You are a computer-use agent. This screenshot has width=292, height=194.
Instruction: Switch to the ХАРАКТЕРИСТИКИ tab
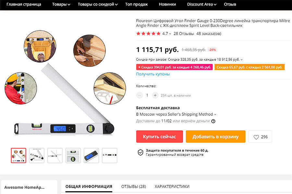[x=172, y=187]
